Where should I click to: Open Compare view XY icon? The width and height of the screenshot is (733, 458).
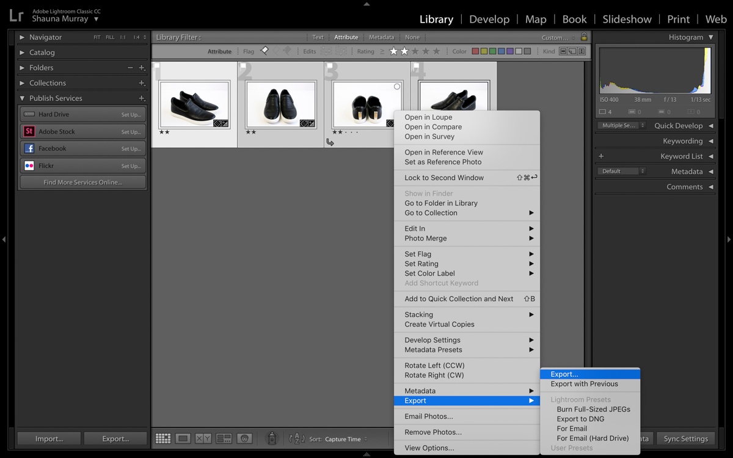[203, 438]
